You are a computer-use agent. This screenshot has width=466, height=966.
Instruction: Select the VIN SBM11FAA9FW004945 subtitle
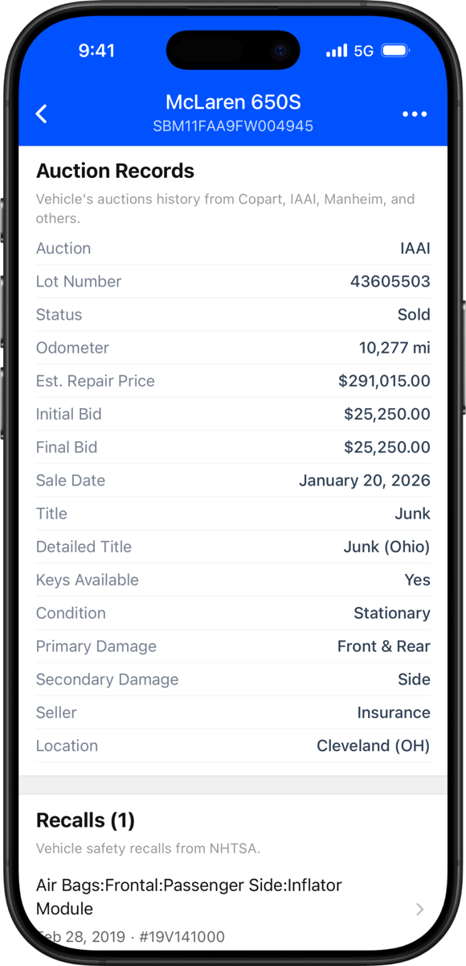(233, 126)
